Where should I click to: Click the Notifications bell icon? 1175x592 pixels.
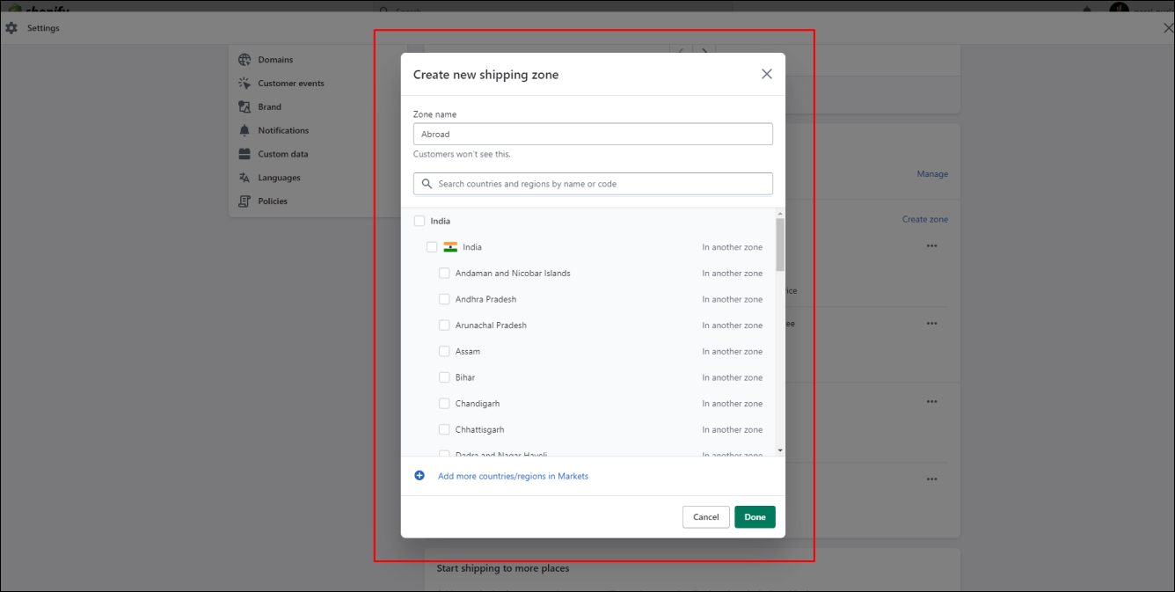point(244,130)
